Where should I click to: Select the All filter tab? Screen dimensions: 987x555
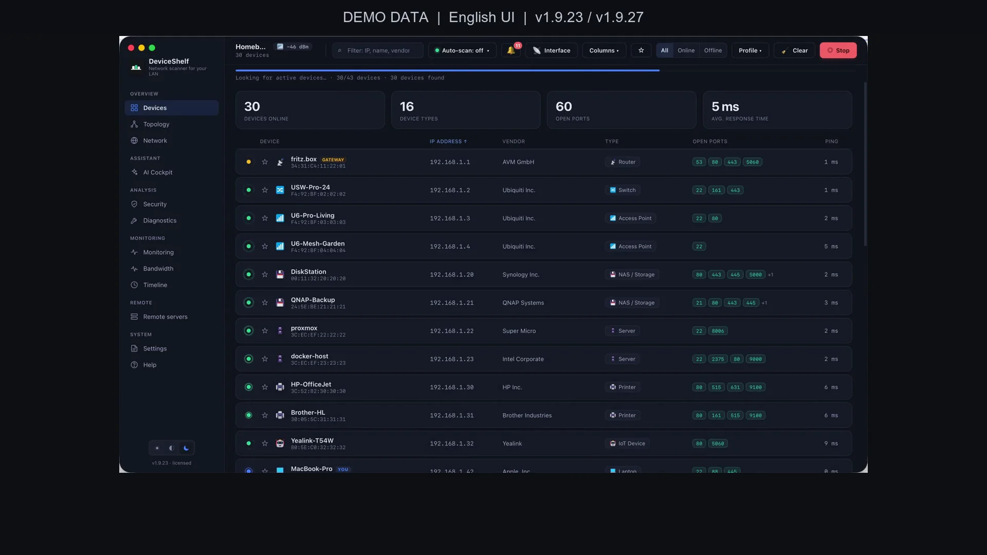[665, 50]
